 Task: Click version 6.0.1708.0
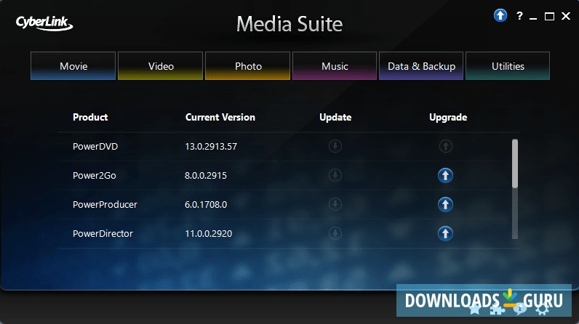[206, 204]
